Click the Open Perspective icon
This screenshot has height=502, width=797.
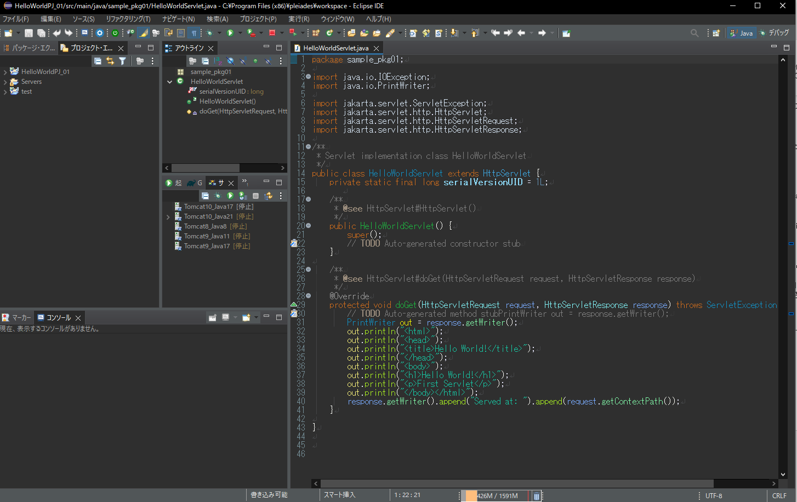tap(716, 33)
